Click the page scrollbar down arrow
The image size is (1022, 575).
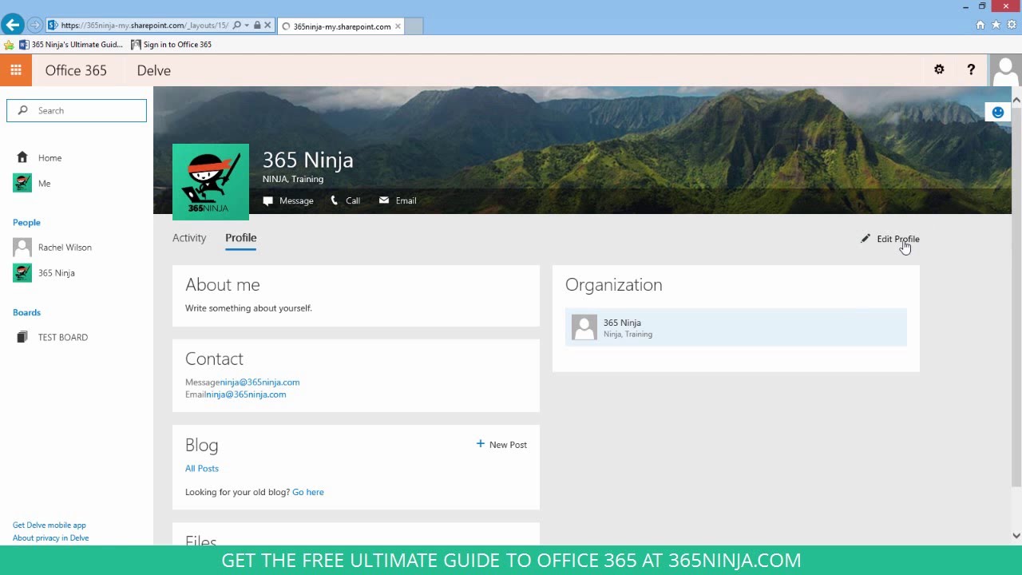click(1016, 536)
